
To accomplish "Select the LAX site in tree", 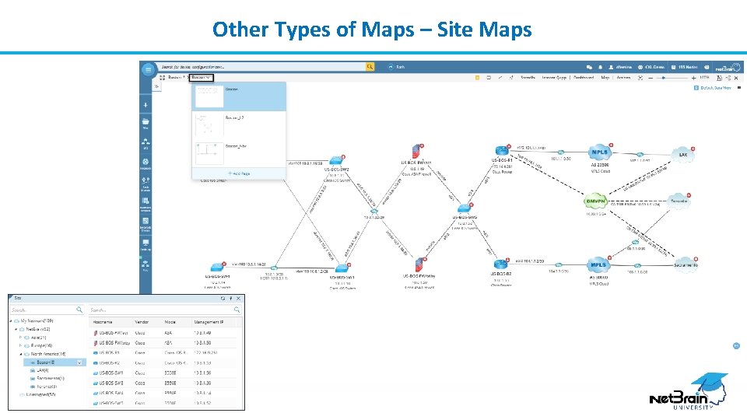I will click(42, 370).
